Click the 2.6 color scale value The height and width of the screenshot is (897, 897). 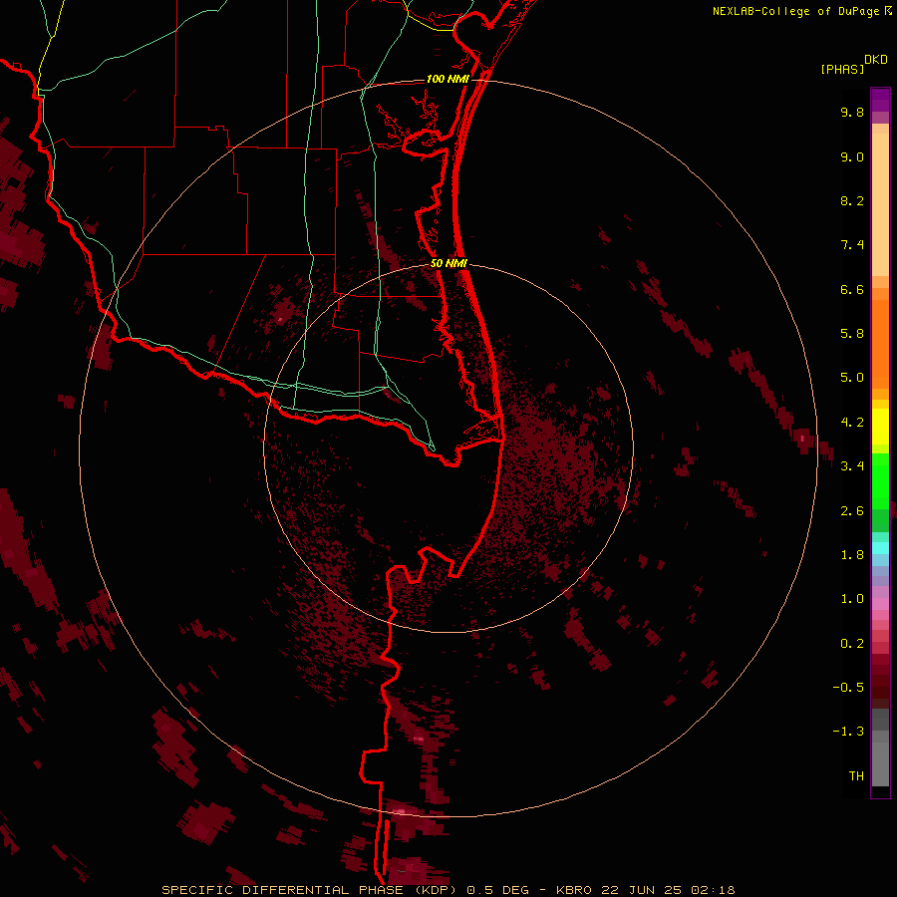click(x=852, y=511)
